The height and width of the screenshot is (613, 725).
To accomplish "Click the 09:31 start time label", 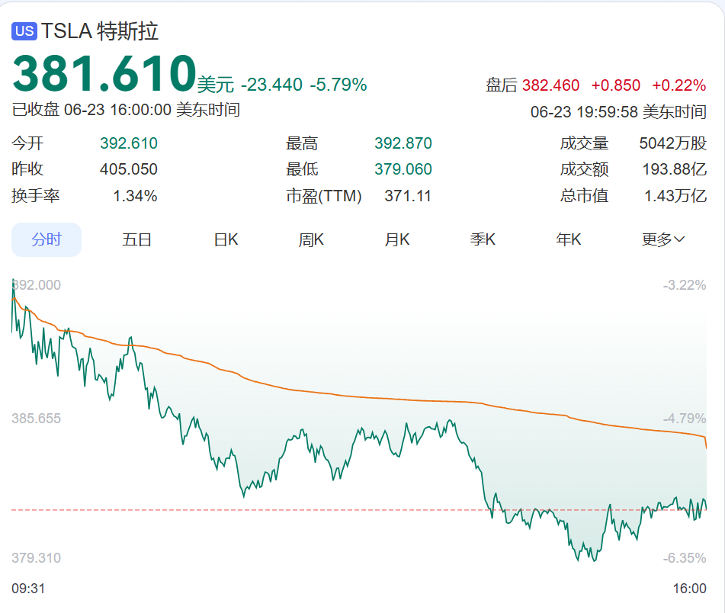I will tap(28, 589).
